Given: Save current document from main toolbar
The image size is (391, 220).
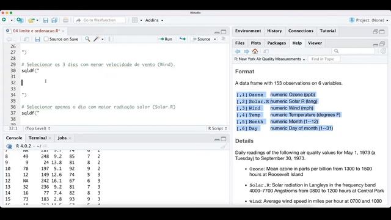Looking at the screenshot, I should (46, 20).
